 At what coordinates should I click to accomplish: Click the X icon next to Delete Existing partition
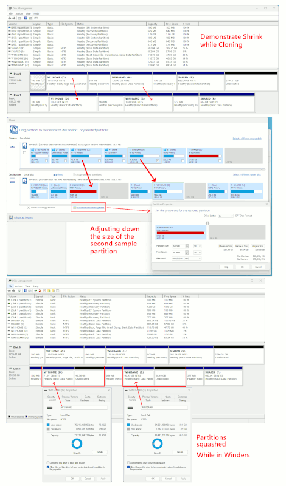29,208
